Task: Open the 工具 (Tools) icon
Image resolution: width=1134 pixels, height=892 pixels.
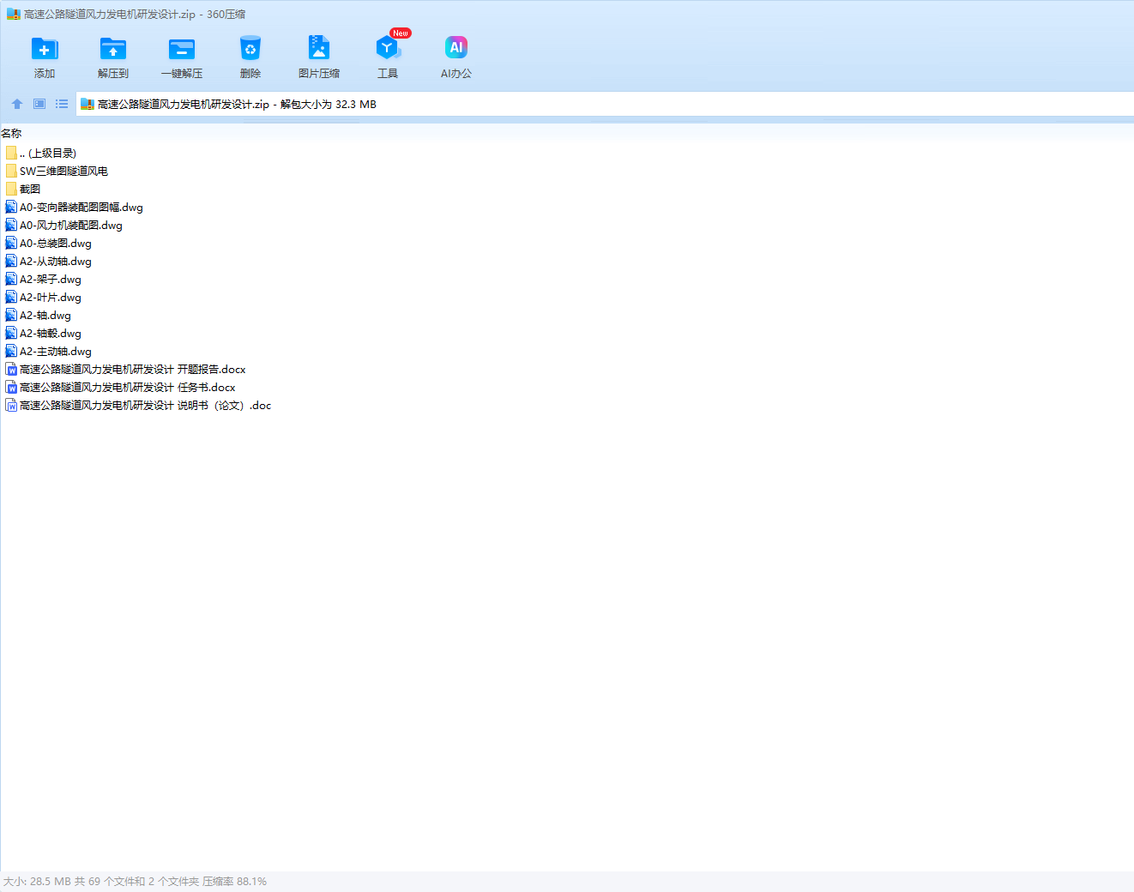Action: click(x=388, y=47)
